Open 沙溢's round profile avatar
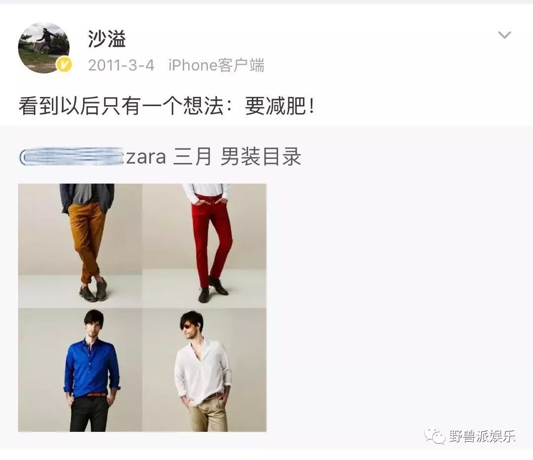The width and height of the screenshot is (533, 460). (x=44, y=48)
